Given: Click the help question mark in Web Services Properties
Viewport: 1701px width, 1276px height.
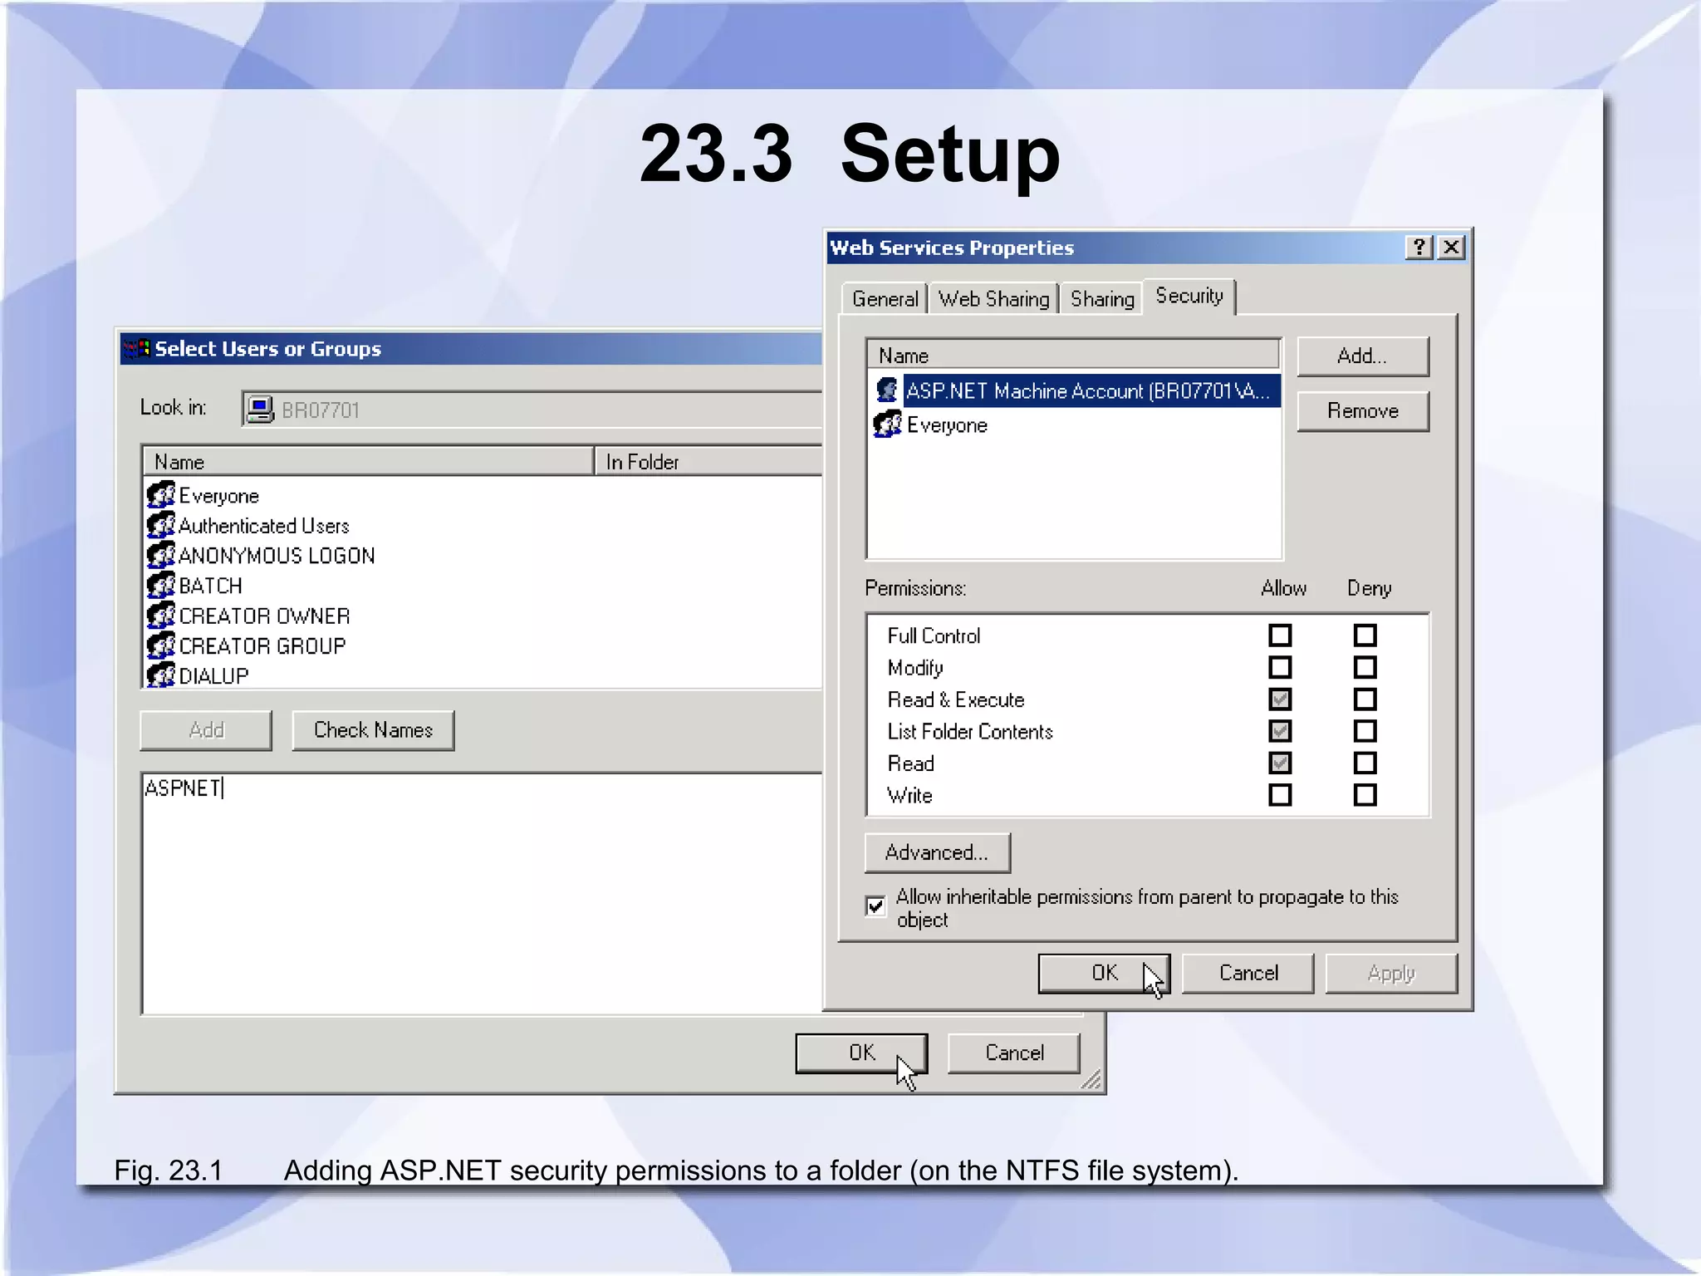Looking at the screenshot, I should [x=1419, y=247].
